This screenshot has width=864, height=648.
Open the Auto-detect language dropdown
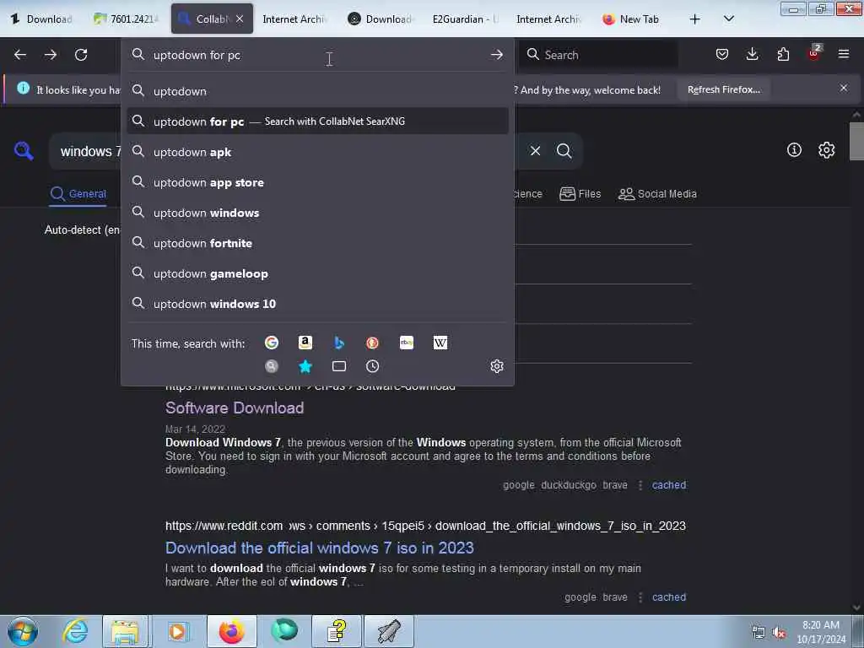coord(82,229)
